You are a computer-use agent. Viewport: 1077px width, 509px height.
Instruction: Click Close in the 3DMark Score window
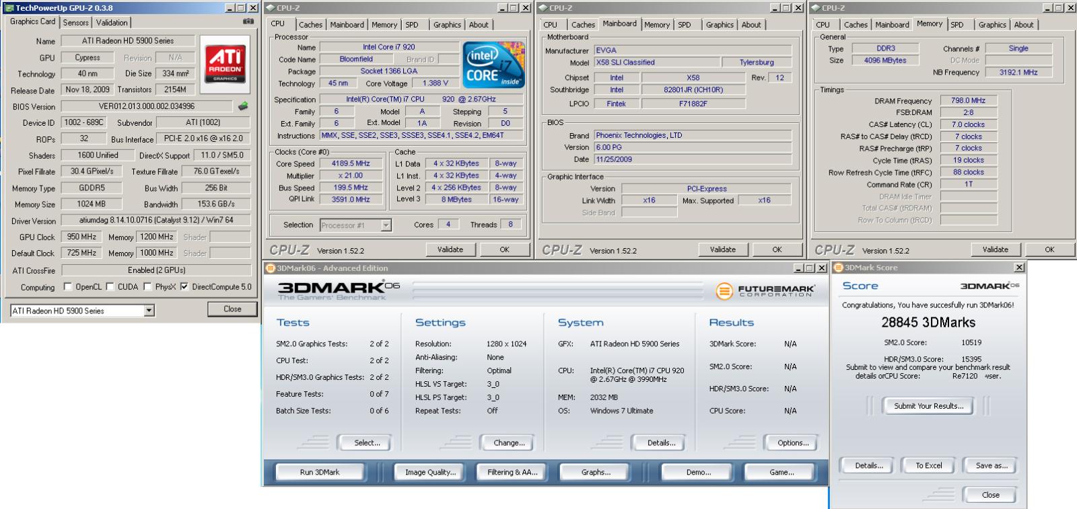tap(990, 495)
